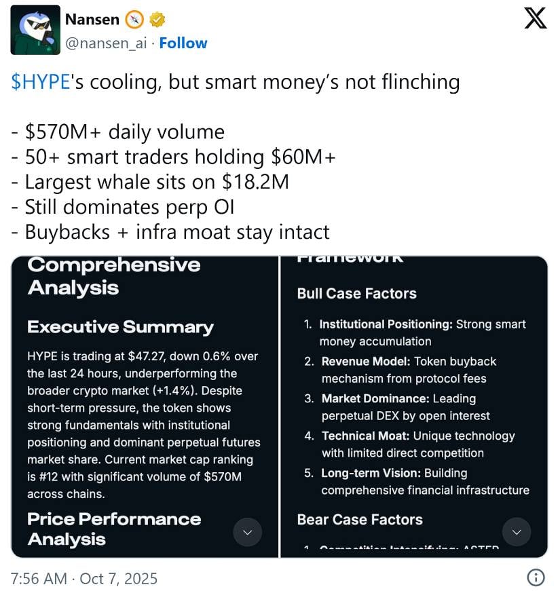
Task: Click the Comprehensive Analysis heading
Action: point(114,275)
